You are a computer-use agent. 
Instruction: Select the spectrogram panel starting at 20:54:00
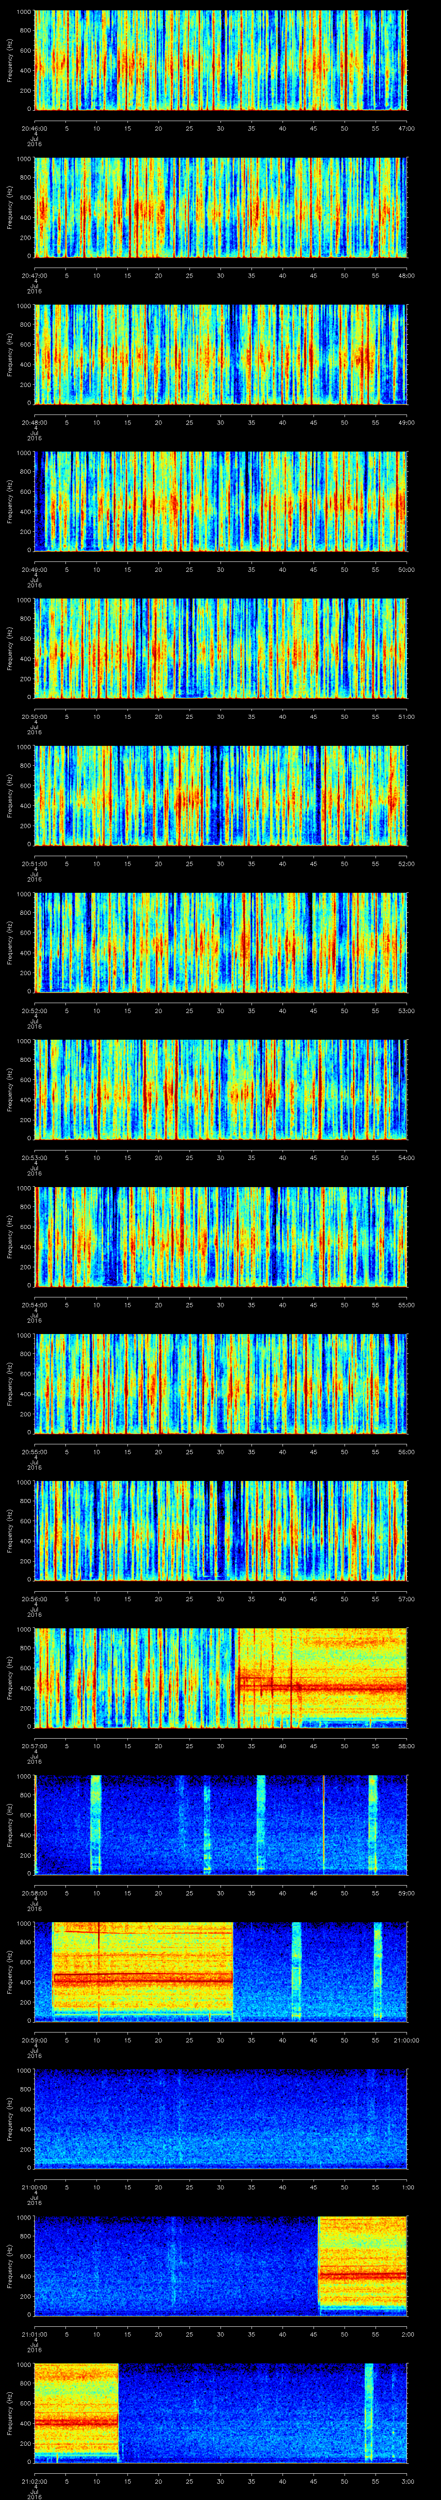pos(221,1236)
